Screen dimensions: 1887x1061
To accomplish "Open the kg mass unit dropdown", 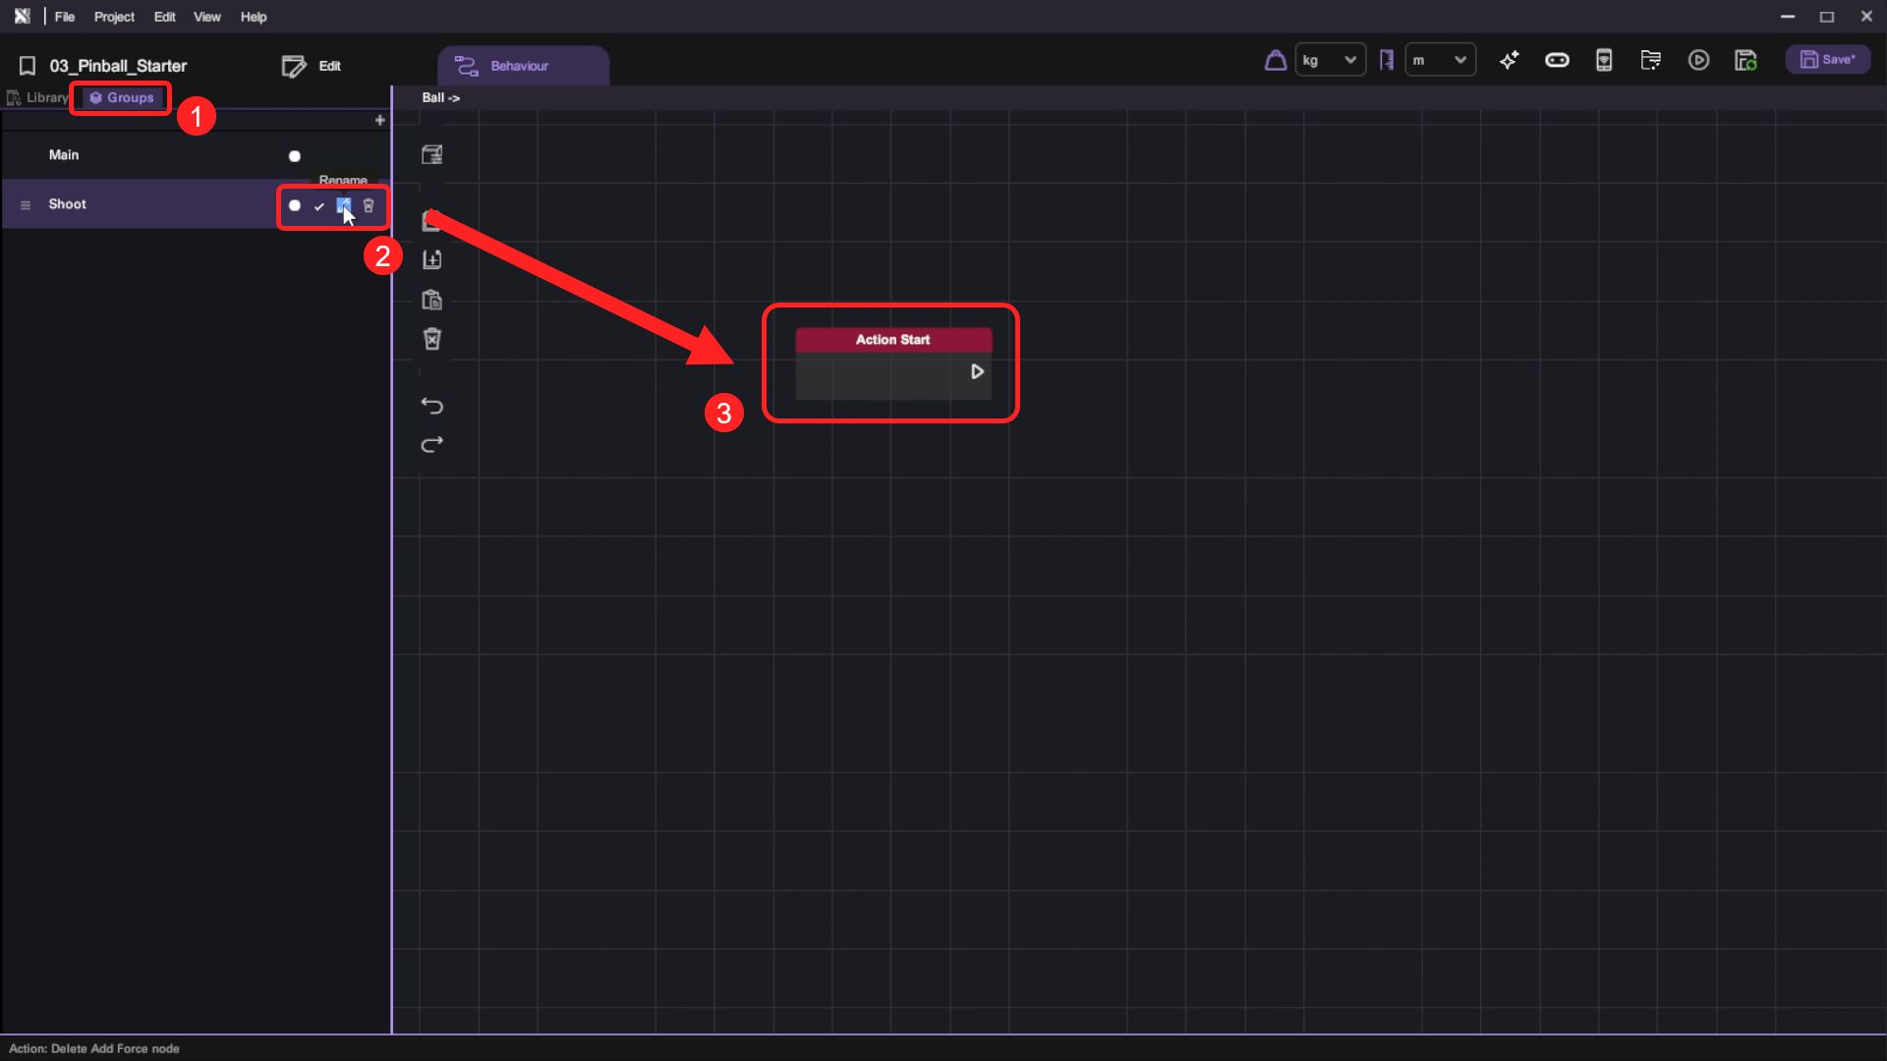I will click(x=1330, y=61).
